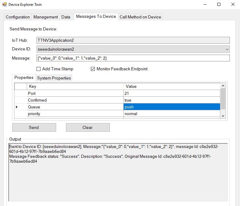The width and height of the screenshot is (240, 206).
Task: Click the Key column header
Action: 75,87
